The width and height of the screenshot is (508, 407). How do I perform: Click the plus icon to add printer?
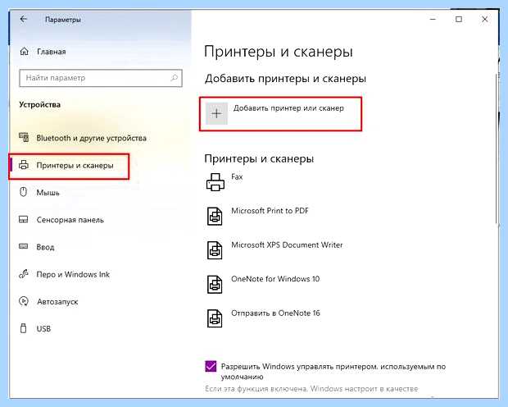click(x=216, y=113)
